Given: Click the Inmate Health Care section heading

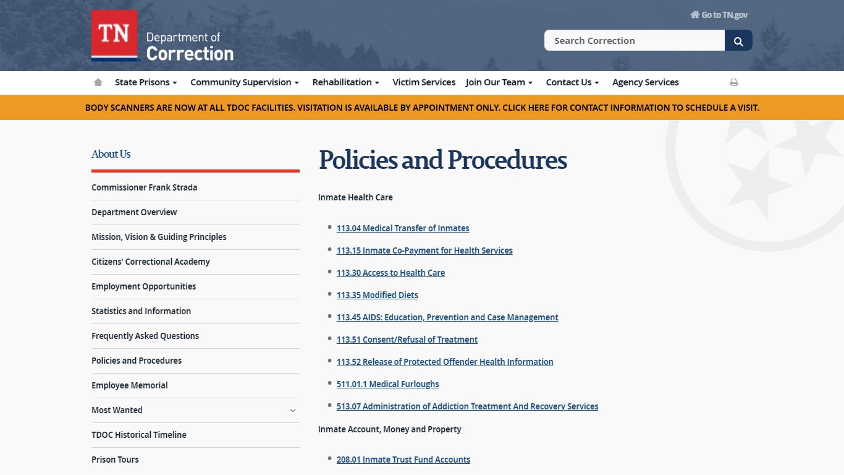Looking at the screenshot, I should click(355, 197).
